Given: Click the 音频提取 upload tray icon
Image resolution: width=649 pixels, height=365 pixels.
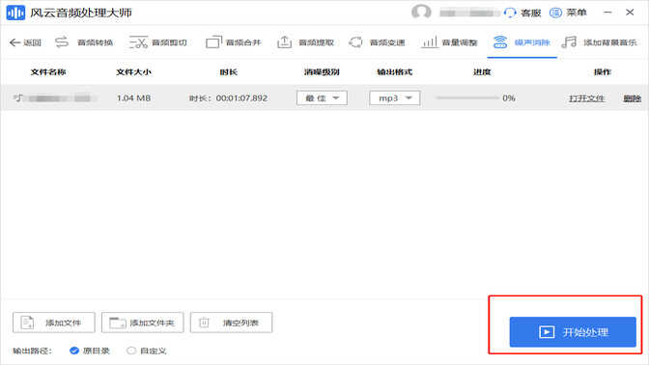Looking at the screenshot, I should (x=284, y=42).
